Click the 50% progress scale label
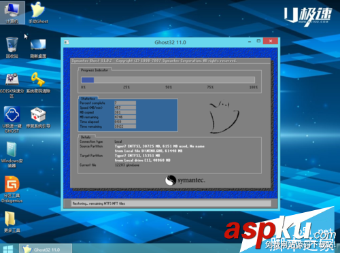This screenshot has height=253, width=340. tap(169, 87)
